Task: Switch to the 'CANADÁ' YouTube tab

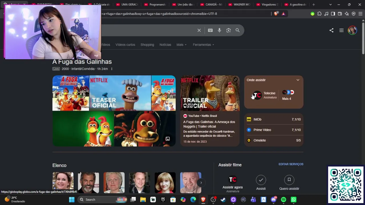Action: tap(211, 5)
